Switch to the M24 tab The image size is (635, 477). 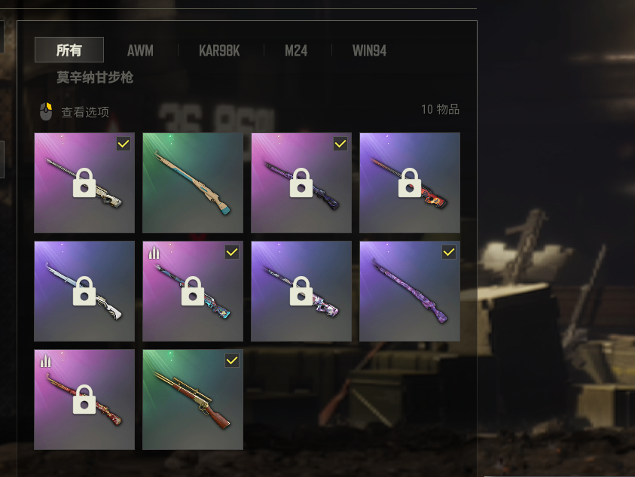click(296, 51)
